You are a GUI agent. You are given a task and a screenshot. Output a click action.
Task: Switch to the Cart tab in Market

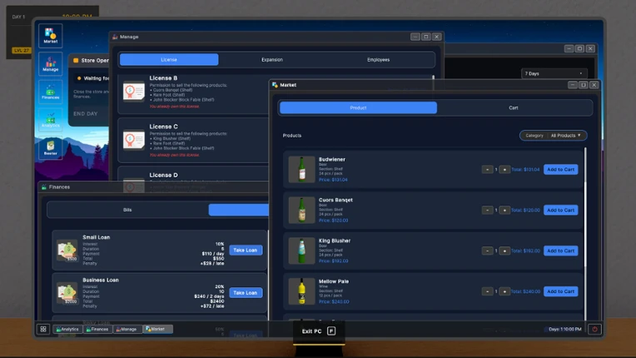tap(514, 108)
